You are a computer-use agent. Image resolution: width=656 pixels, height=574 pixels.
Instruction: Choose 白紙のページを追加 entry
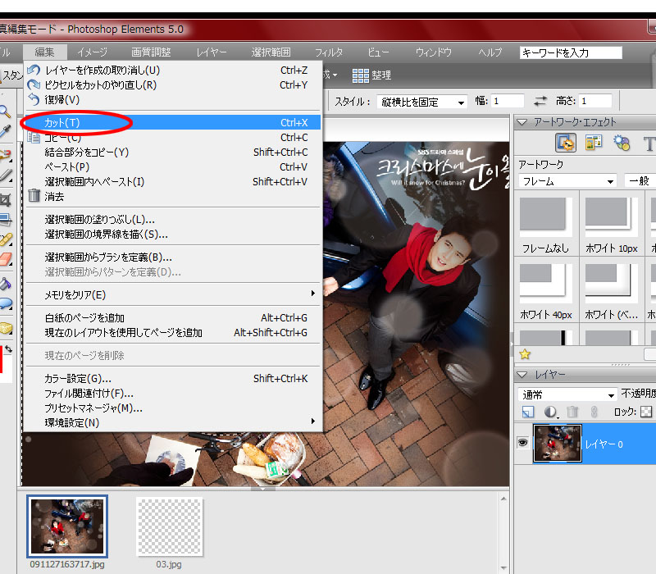[x=173, y=318]
